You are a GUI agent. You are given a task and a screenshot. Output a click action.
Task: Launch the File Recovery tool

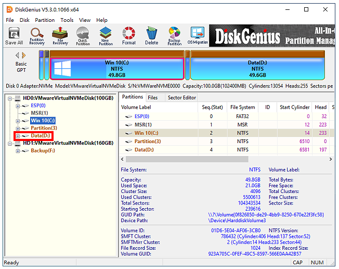[x=60, y=36]
